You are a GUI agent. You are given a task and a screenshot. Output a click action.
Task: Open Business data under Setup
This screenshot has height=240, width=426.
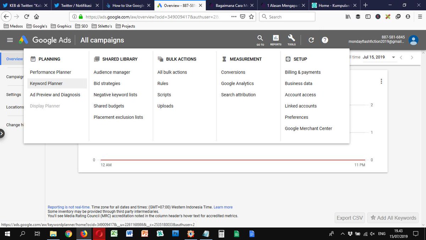click(299, 84)
